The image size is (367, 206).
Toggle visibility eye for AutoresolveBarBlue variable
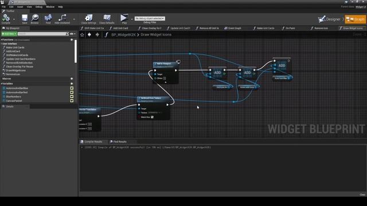point(72,88)
